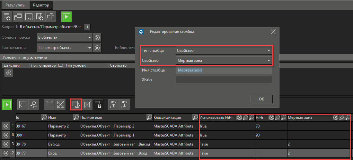353x160 pixels.
Task: Expand the Свойство dropdown in dialog
Action: pyautogui.click(x=269, y=60)
